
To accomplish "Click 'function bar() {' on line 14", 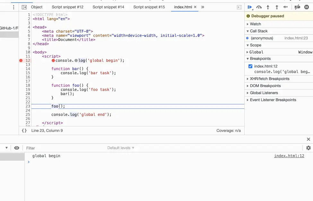I will pos(70,69).
